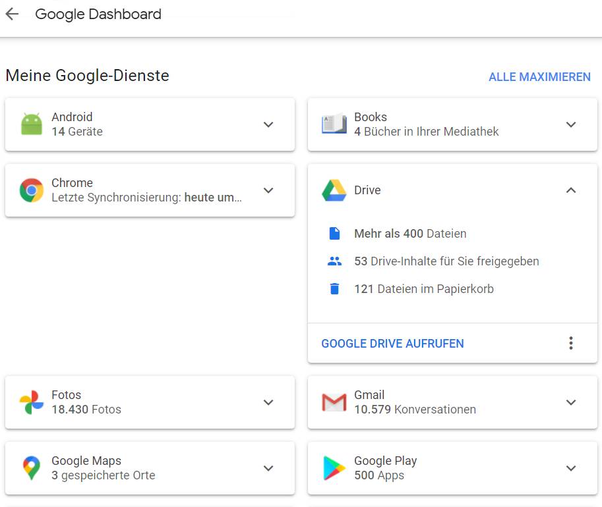Viewport: 602px width, 507px height.
Task: Click the Google Drive triangle icon
Action: click(334, 190)
